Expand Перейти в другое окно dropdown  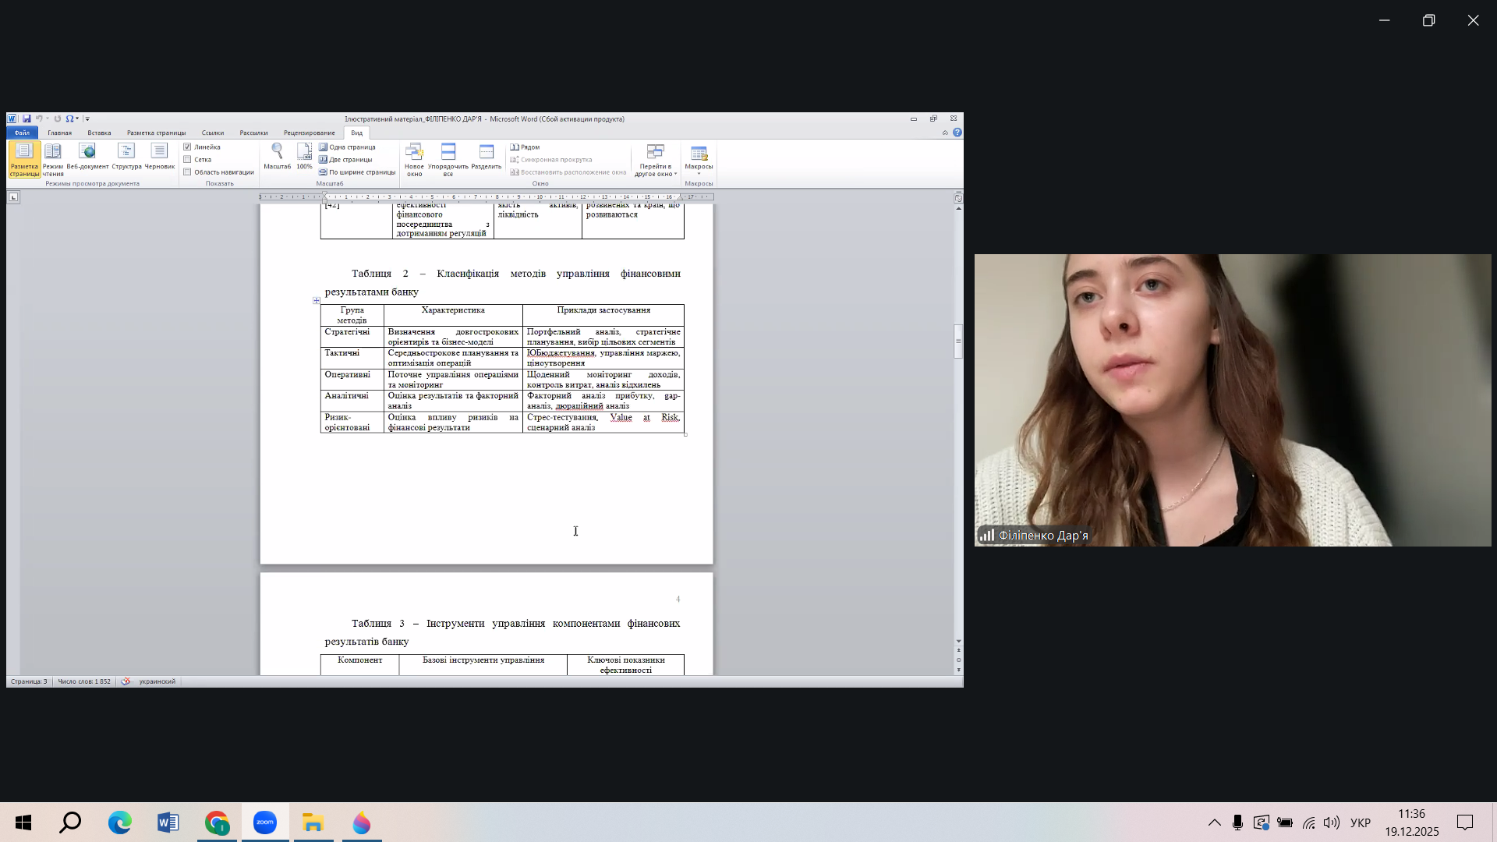[x=655, y=161]
